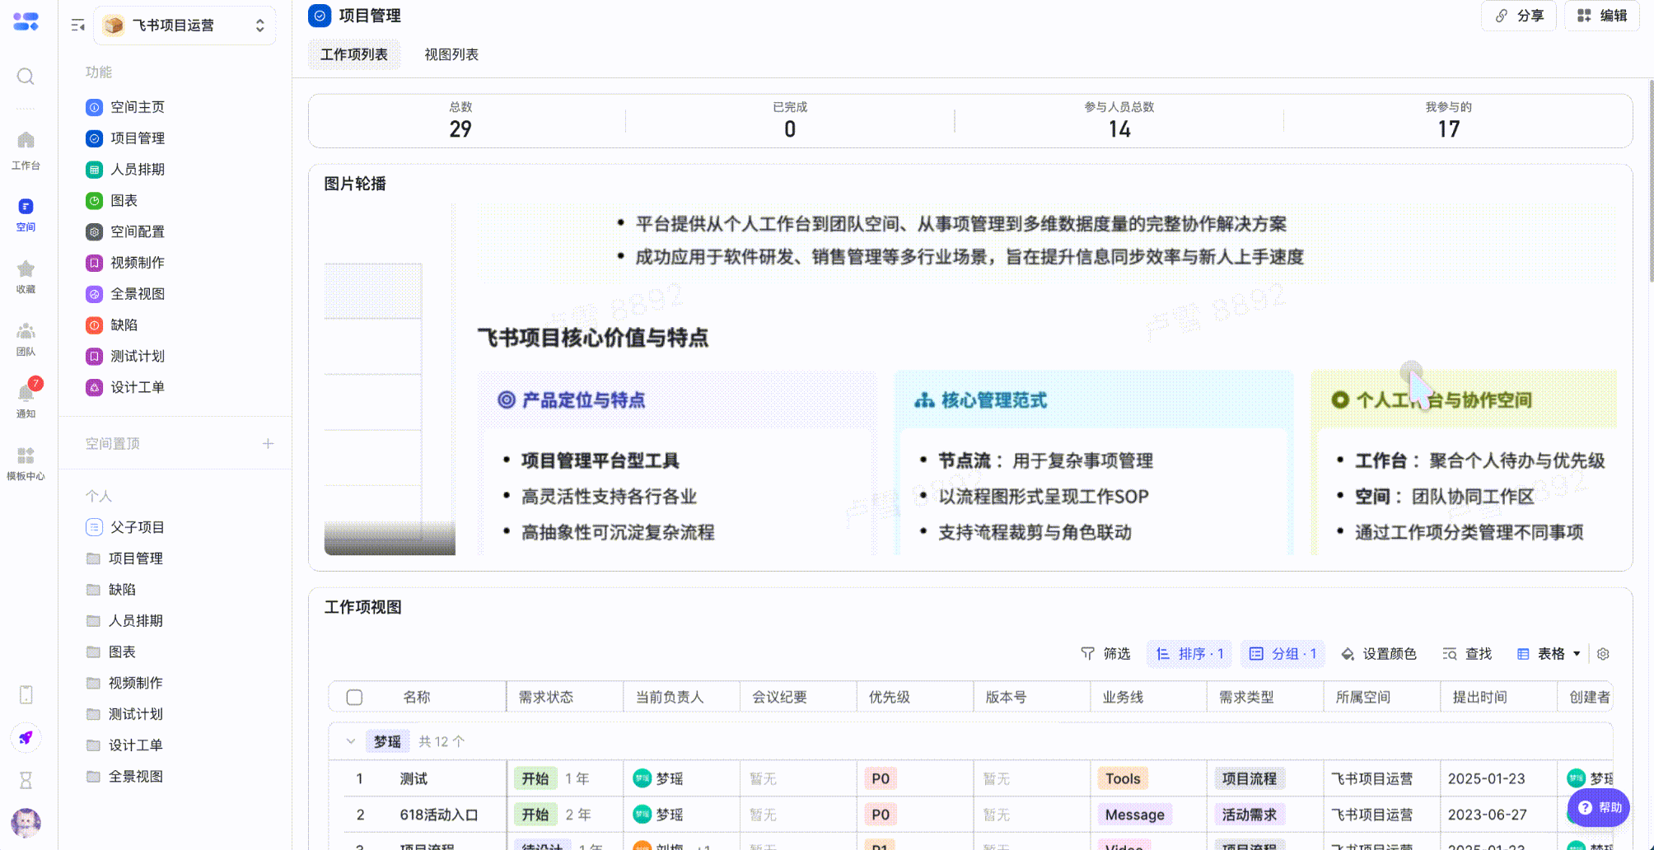This screenshot has width=1654, height=850.
Task: Click the 总数 statistic value 29
Action: click(x=460, y=129)
